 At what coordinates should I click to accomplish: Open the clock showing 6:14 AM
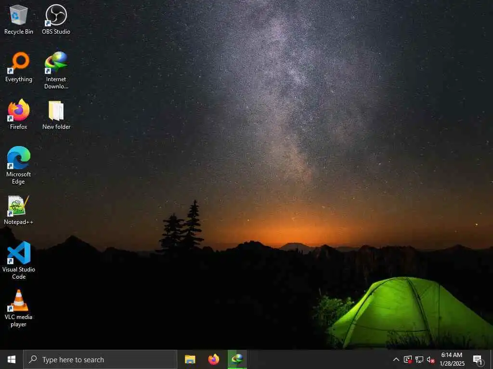452,359
